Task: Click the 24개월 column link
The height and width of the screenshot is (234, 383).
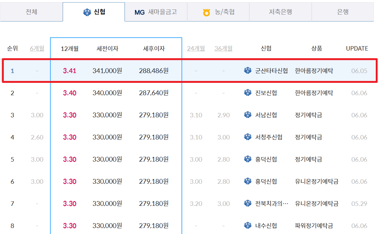Action: (196, 48)
